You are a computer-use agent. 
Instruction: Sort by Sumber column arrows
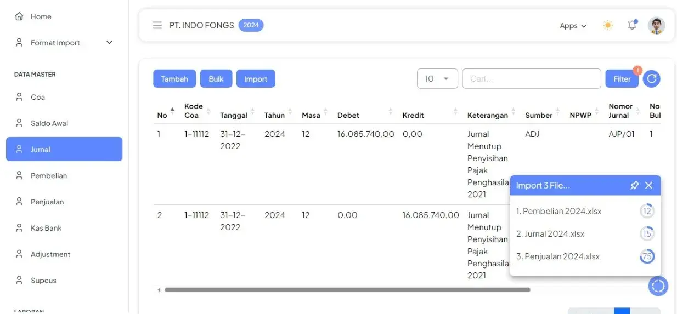tap(558, 111)
